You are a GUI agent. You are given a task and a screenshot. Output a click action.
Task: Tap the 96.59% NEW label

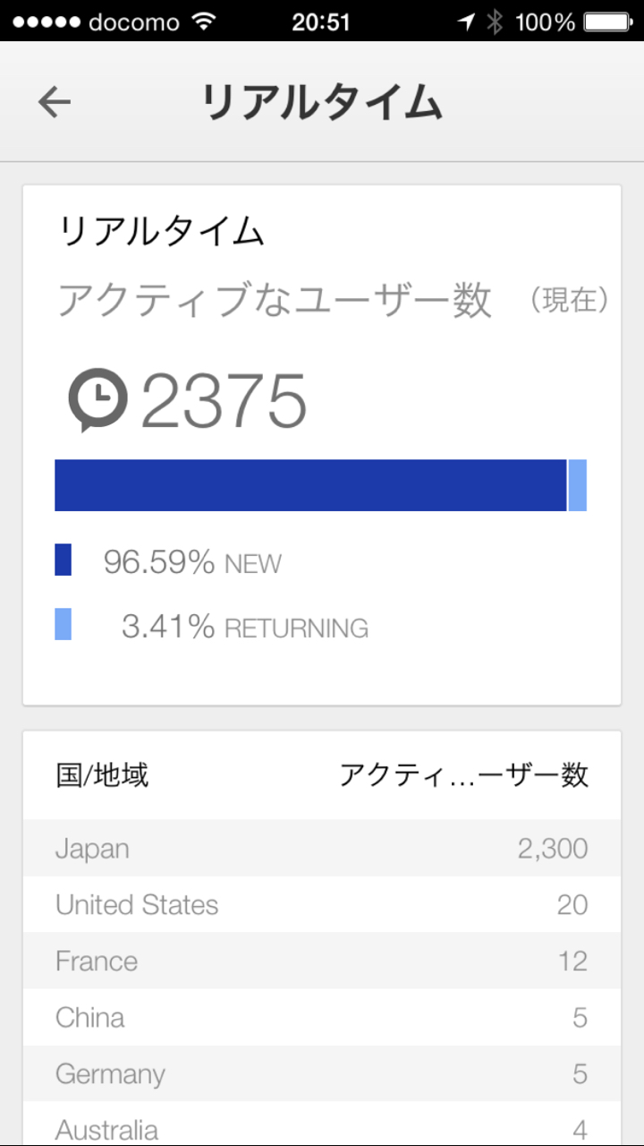(192, 562)
